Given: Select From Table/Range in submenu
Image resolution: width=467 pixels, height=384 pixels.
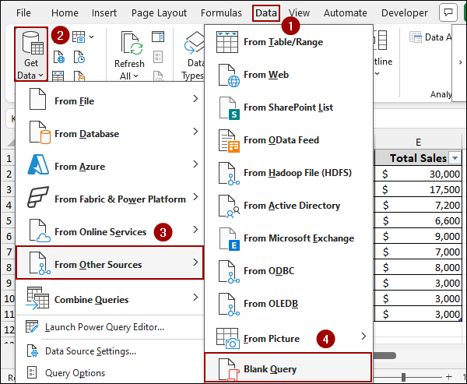Looking at the screenshot, I should (289, 42).
